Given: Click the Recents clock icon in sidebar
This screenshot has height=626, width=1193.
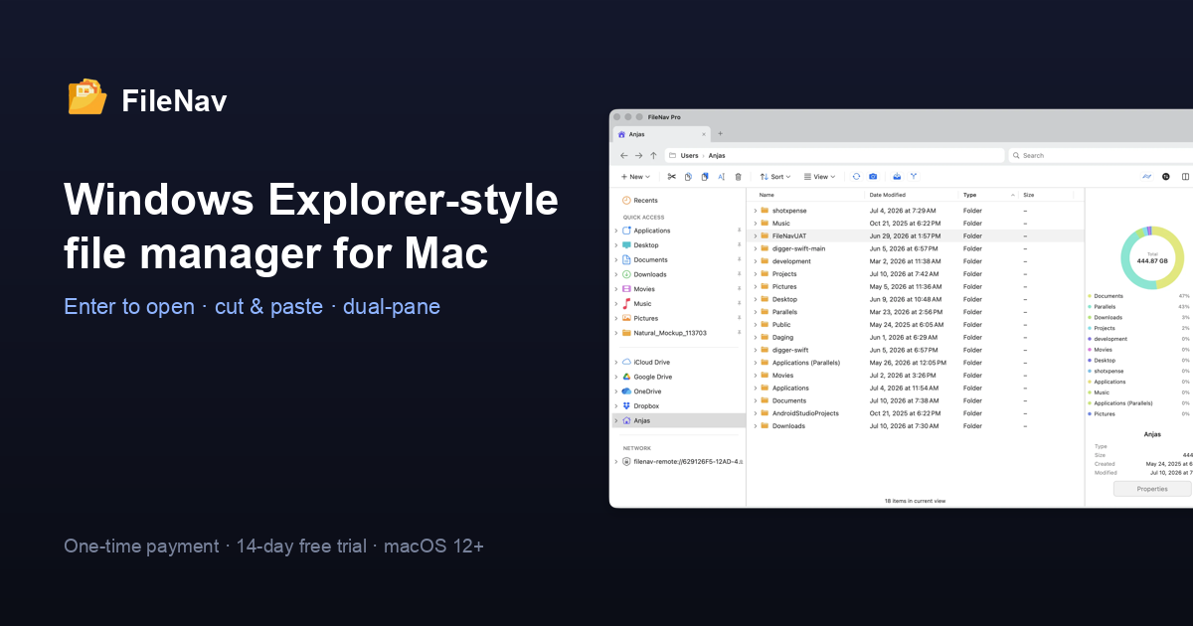Looking at the screenshot, I should tap(626, 201).
